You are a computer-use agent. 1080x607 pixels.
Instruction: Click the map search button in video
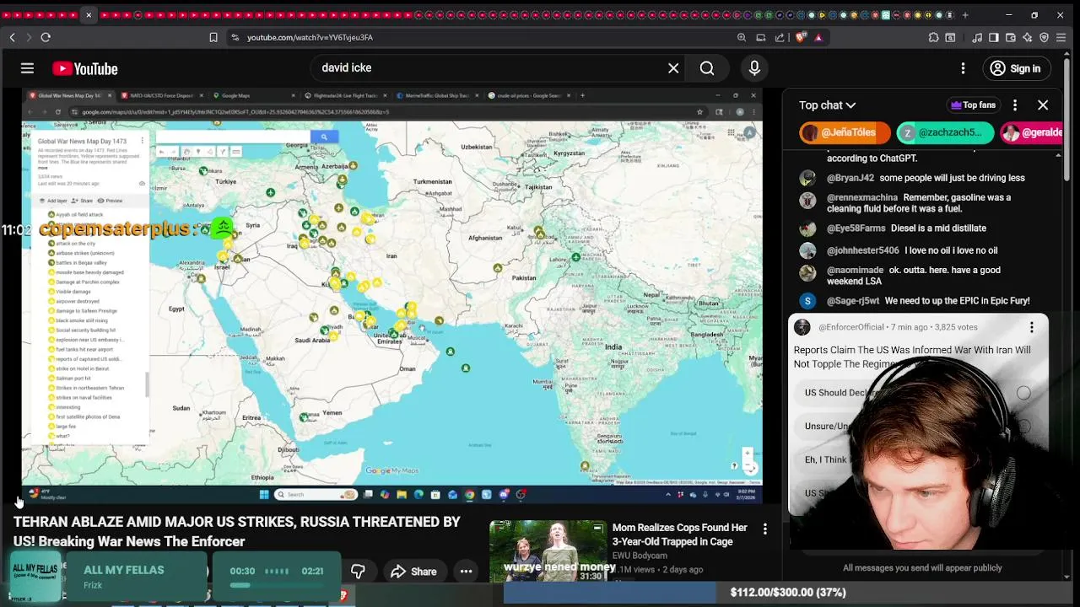(324, 137)
